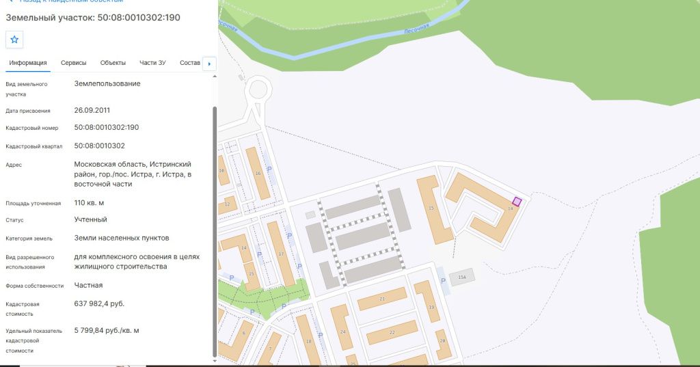Switch to the Сервисы tab

coord(74,63)
